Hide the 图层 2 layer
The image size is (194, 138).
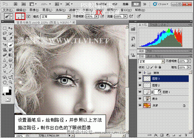click(140, 85)
